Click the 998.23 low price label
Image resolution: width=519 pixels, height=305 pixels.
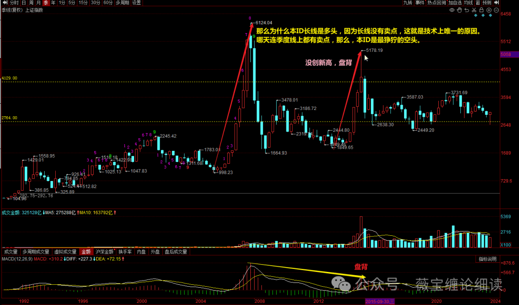tap(226, 172)
